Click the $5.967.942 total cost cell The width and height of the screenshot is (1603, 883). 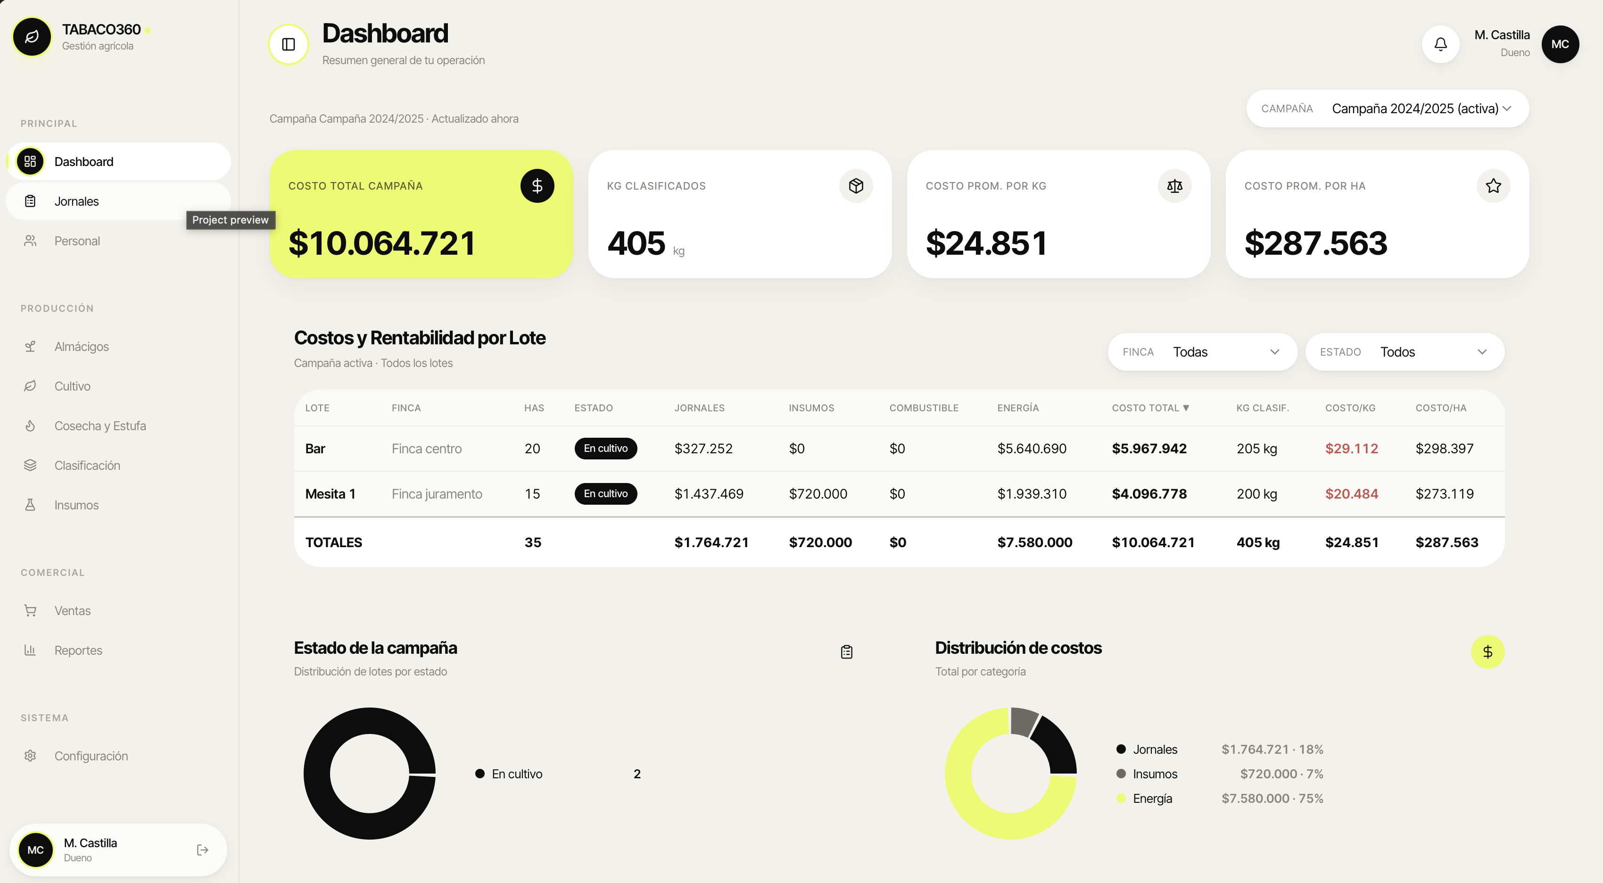pyautogui.click(x=1149, y=449)
